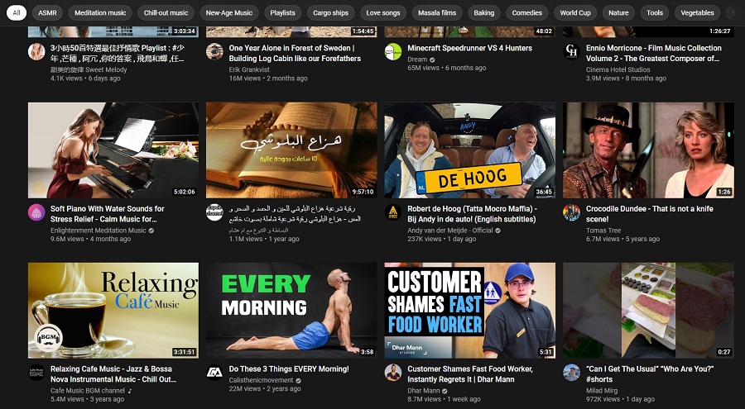The width and height of the screenshot is (745, 409).
Task: Go to Enlightenment Meditation Music channel name
Action: click(x=99, y=231)
